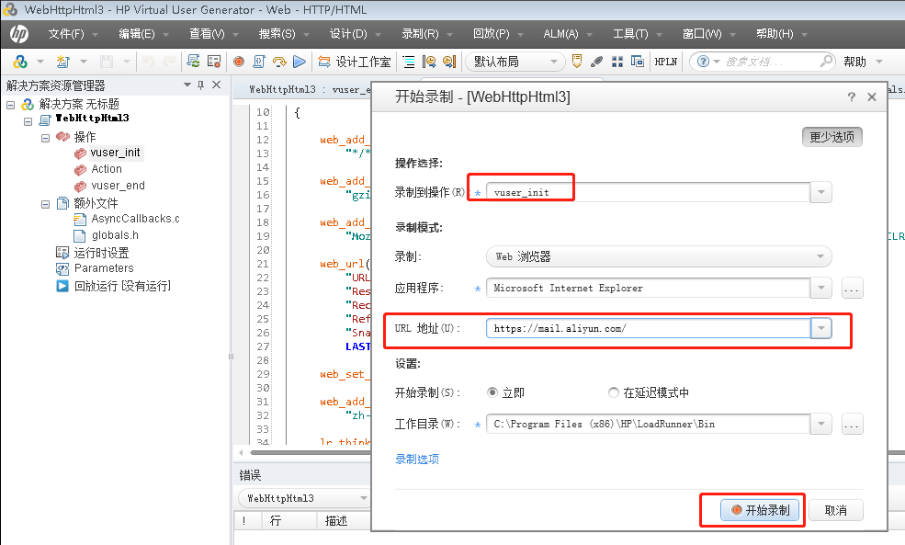
Task: Open Design Studio (设计工作室) from toolbar
Action: 354,62
